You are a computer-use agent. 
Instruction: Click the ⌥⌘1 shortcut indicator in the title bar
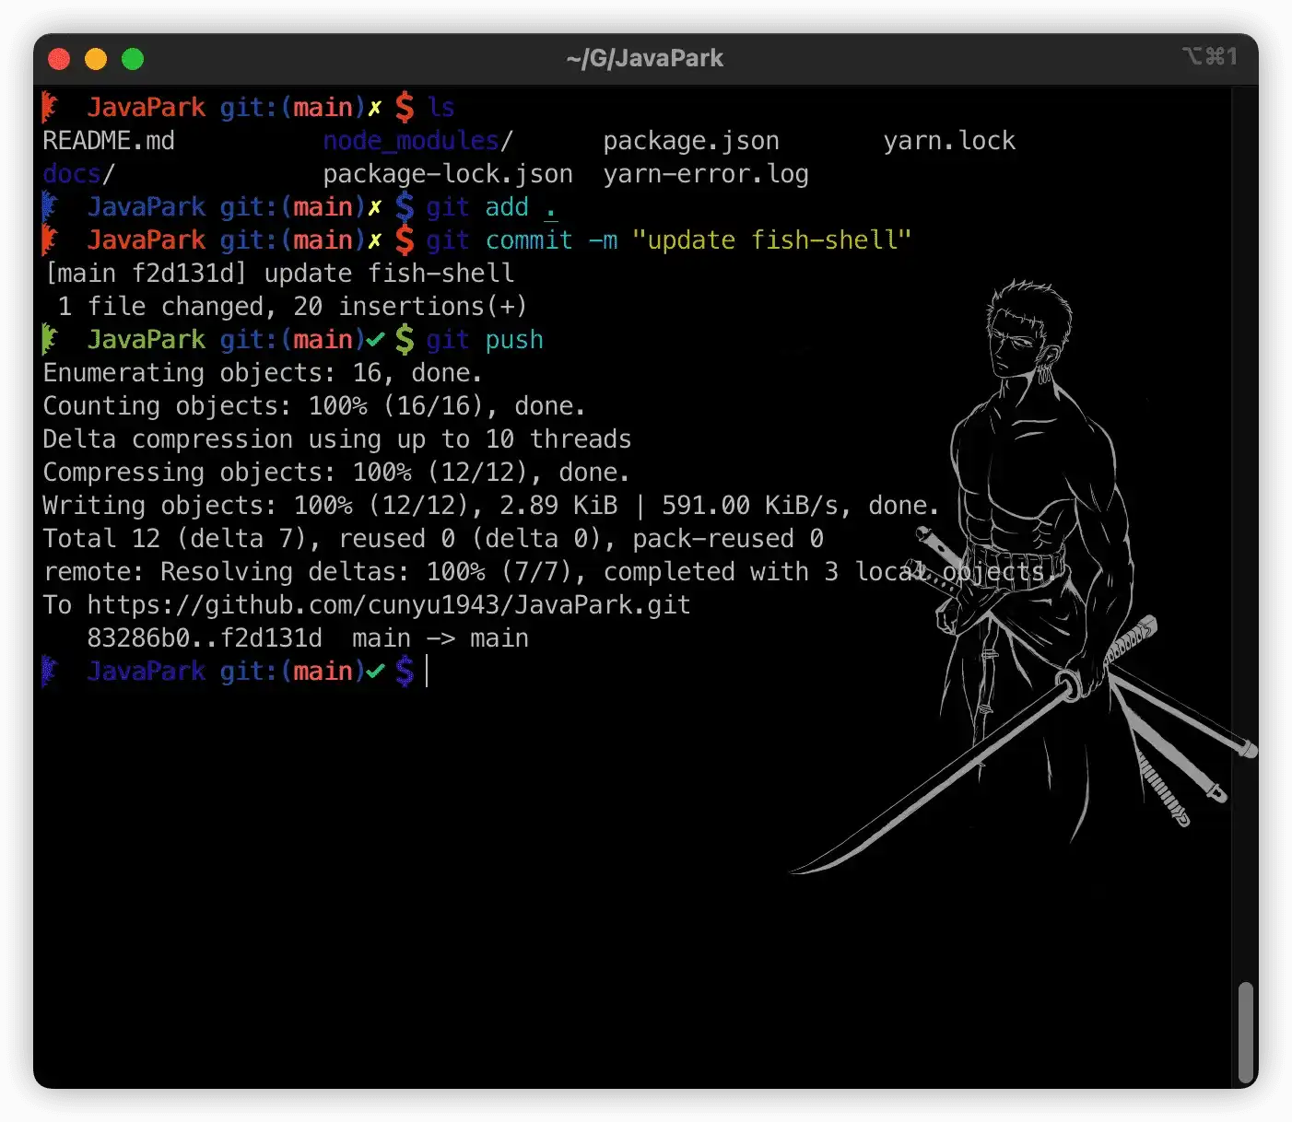click(1209, 57)
